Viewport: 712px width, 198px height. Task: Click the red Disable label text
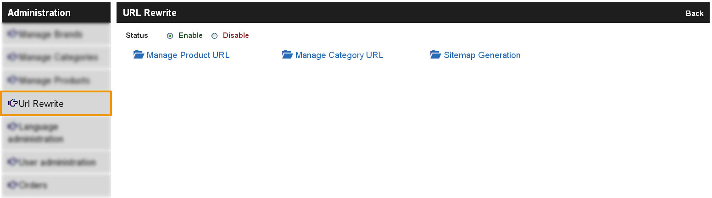(236, 35)
